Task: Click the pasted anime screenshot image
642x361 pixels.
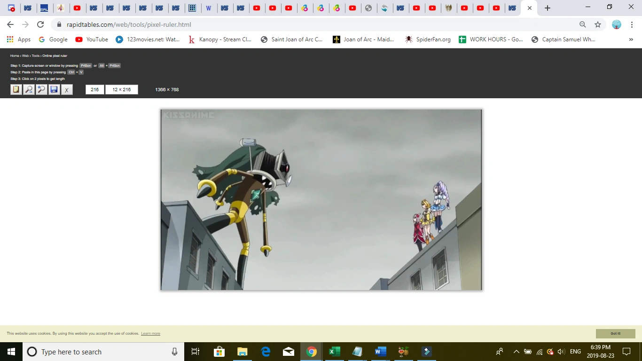Action: [x=321, y=200]
